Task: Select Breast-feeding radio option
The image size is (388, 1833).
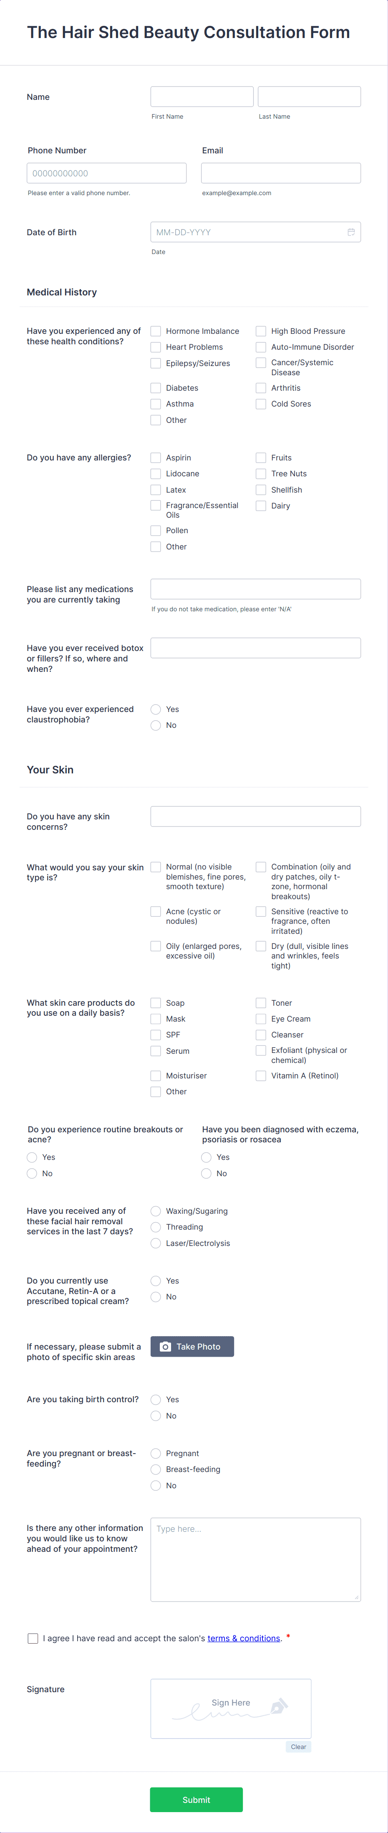Action: 156,1469
